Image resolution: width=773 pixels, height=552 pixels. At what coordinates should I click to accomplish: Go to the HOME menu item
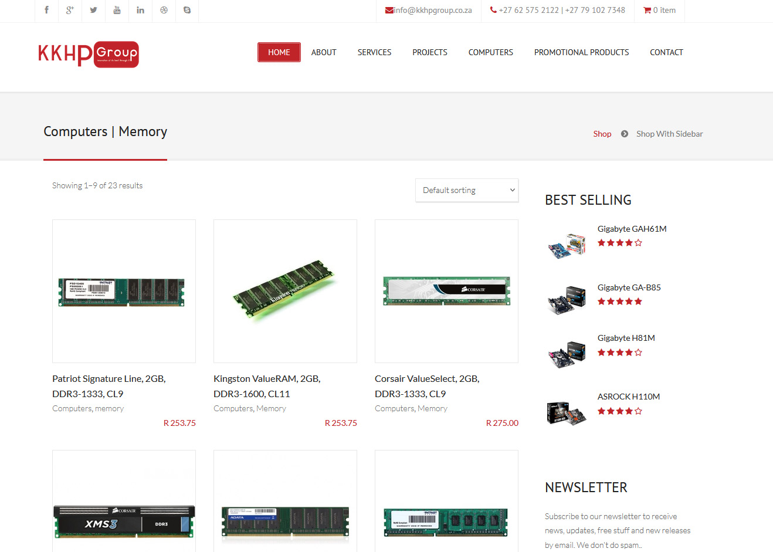coord(279,52)
